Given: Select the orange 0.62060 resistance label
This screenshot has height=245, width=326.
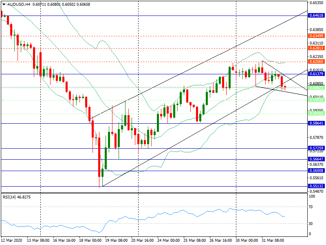Looking at the screenshot, I should [316, 62].
